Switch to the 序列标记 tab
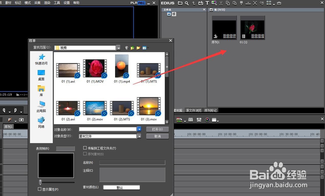 tap(211, 110)
